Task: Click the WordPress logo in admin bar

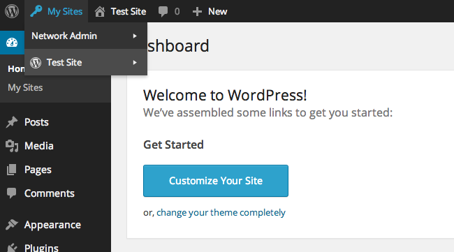Action: [12, 11]
